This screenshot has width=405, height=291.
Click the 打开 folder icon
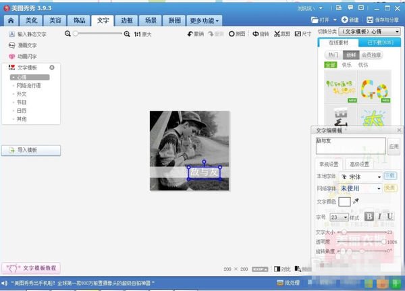click(315, 20)
